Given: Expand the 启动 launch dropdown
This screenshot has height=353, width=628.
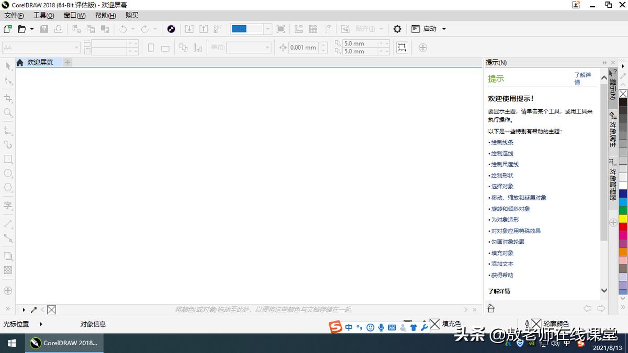Looking at the screenshot, I should tap(444, 29).
